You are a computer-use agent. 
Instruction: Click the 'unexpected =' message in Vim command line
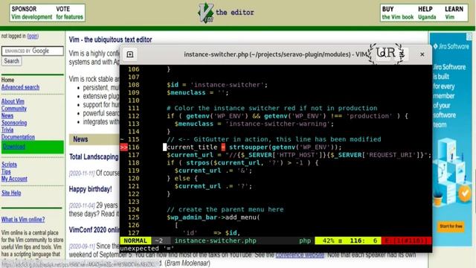[147, 249]
